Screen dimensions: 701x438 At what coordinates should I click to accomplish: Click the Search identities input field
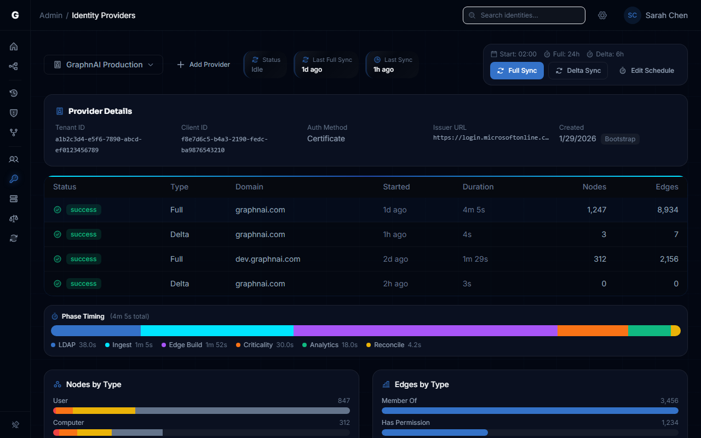524,15
